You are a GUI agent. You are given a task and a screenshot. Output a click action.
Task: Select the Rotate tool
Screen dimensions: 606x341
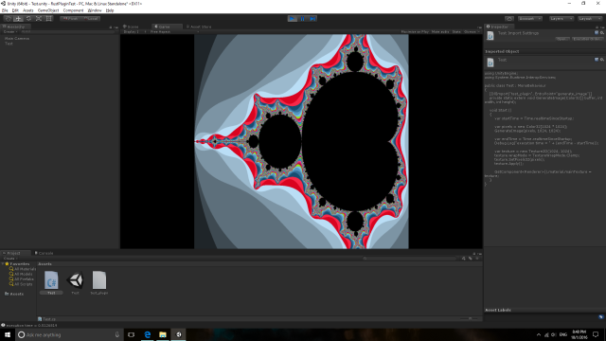pyautogui.click(x=28, y=19)
